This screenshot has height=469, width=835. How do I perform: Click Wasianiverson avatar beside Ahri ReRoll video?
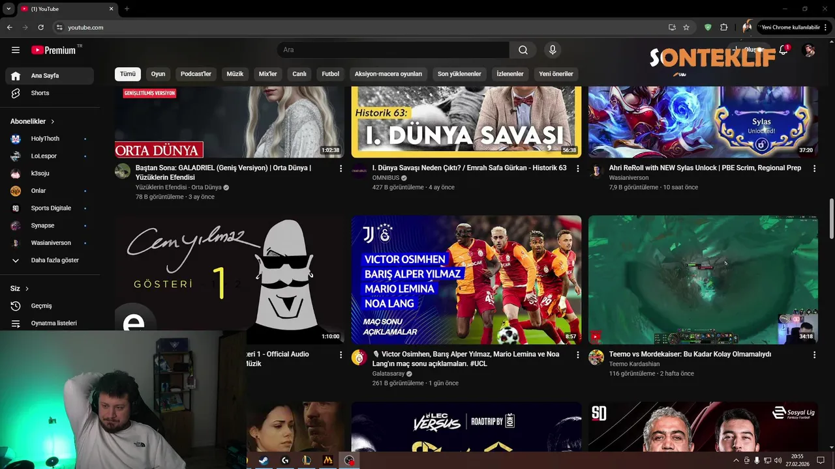pos(596,171)
